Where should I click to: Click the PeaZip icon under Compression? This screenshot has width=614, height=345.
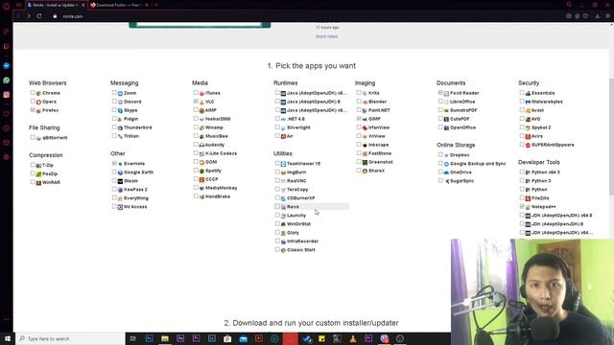tap(38, 174)
